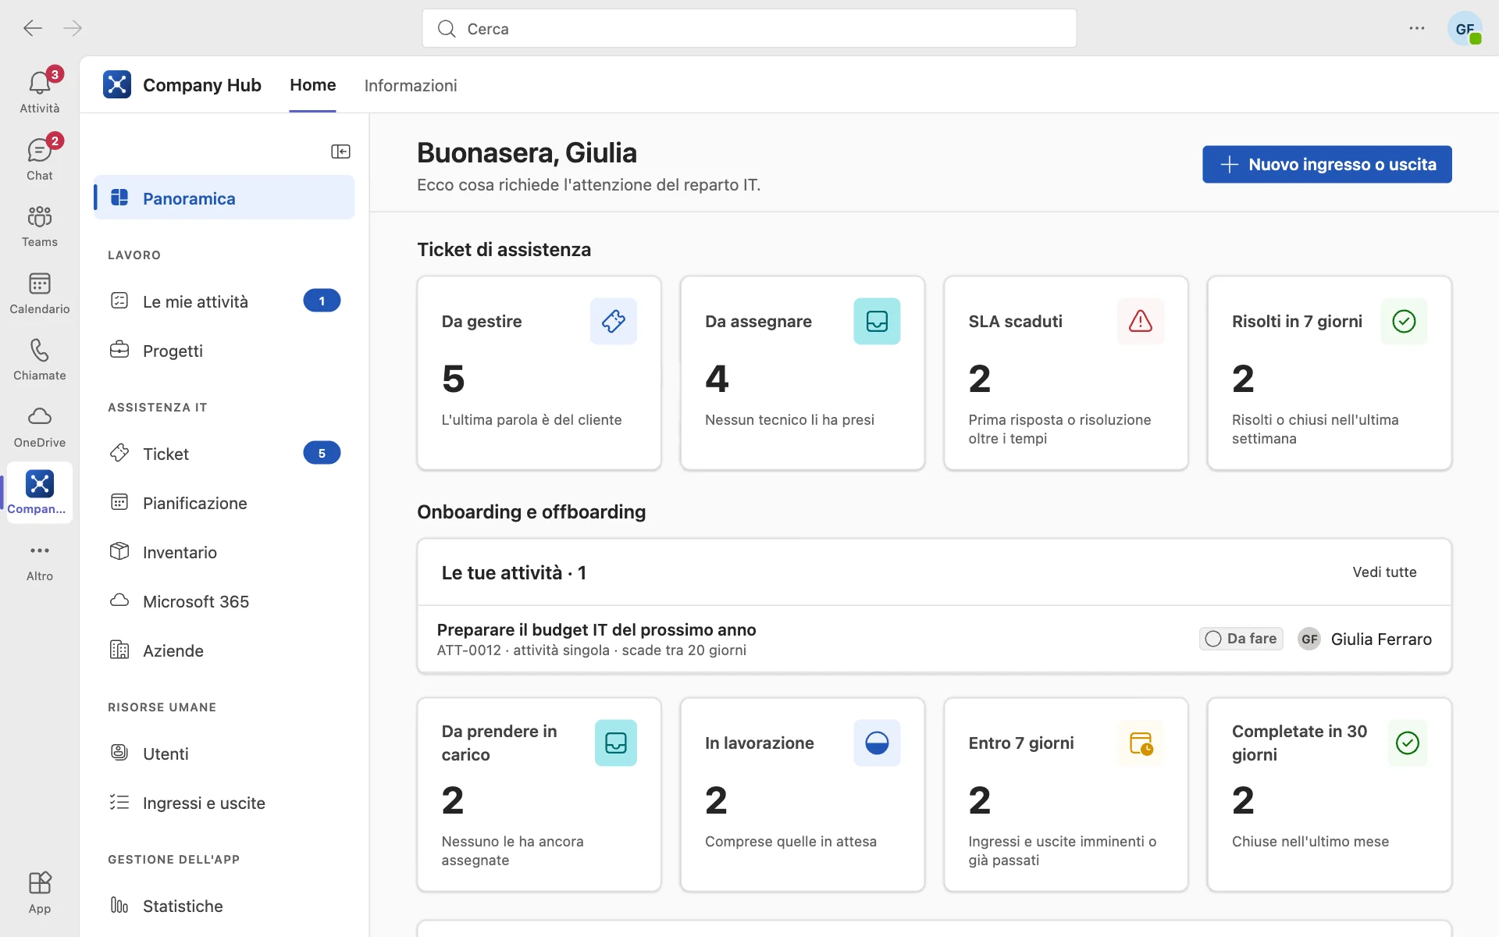Image resolution: width=1499 pixels, height=937 pixels.
Task: Open Chat in the Teams rail
Action: (x=40, y=158)
